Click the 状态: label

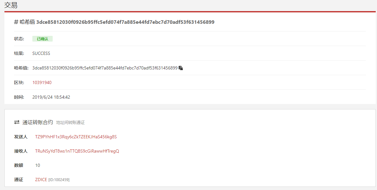19,39
